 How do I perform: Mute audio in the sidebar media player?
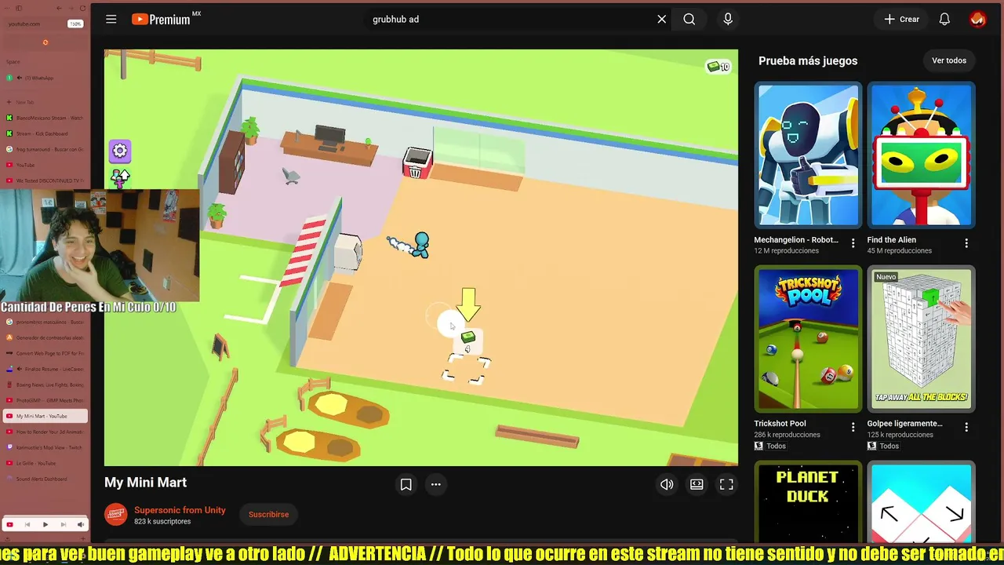80,524
